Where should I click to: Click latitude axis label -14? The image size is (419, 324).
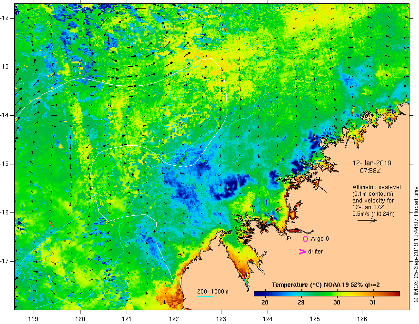[x=5, y=115]
